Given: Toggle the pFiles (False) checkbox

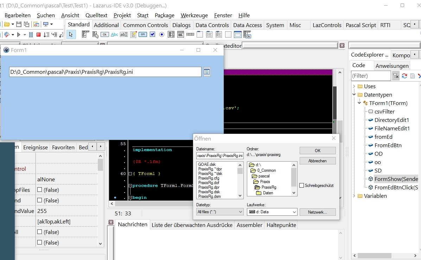Looking at the screenshot, I should [39, 190].
